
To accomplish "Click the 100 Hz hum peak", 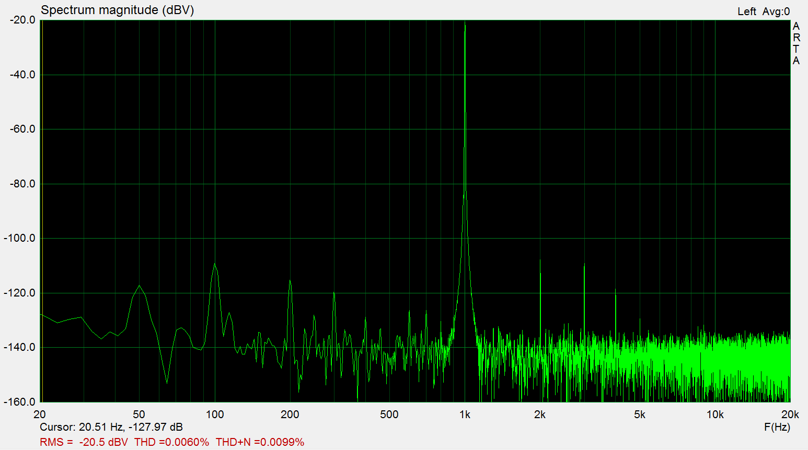I will (x=215, y=264).
